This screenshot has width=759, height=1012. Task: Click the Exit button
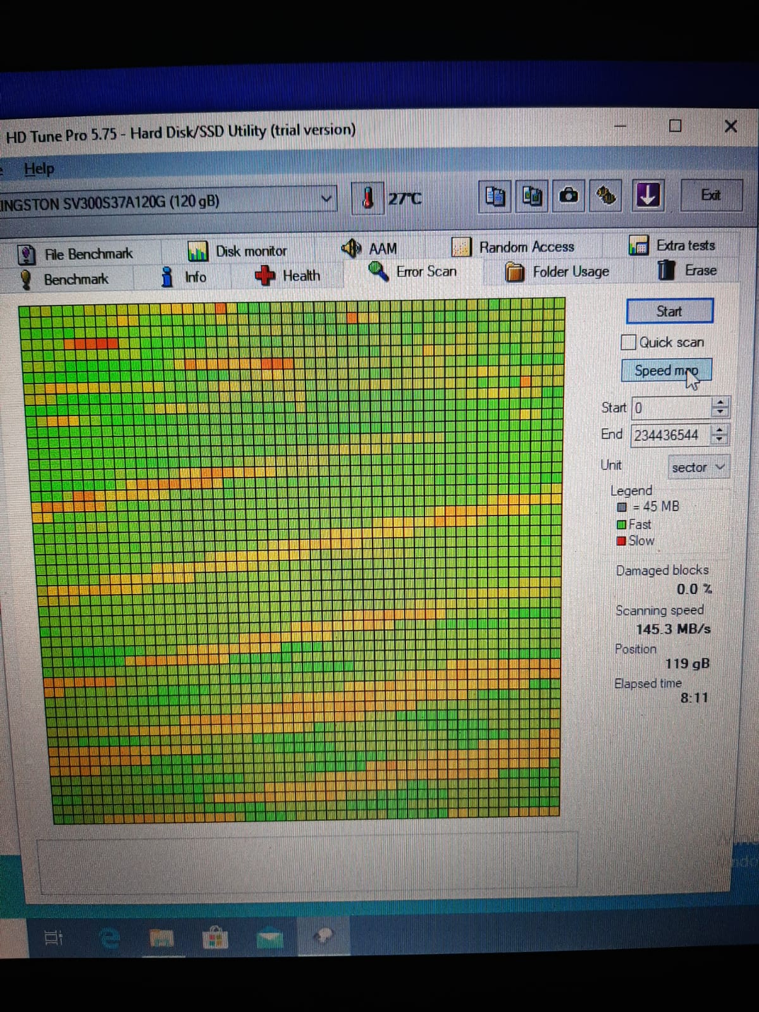[x=710, y=195]
